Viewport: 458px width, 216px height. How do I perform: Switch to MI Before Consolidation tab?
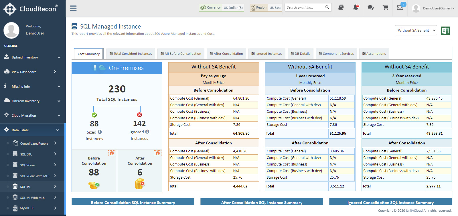pos(181,54)
